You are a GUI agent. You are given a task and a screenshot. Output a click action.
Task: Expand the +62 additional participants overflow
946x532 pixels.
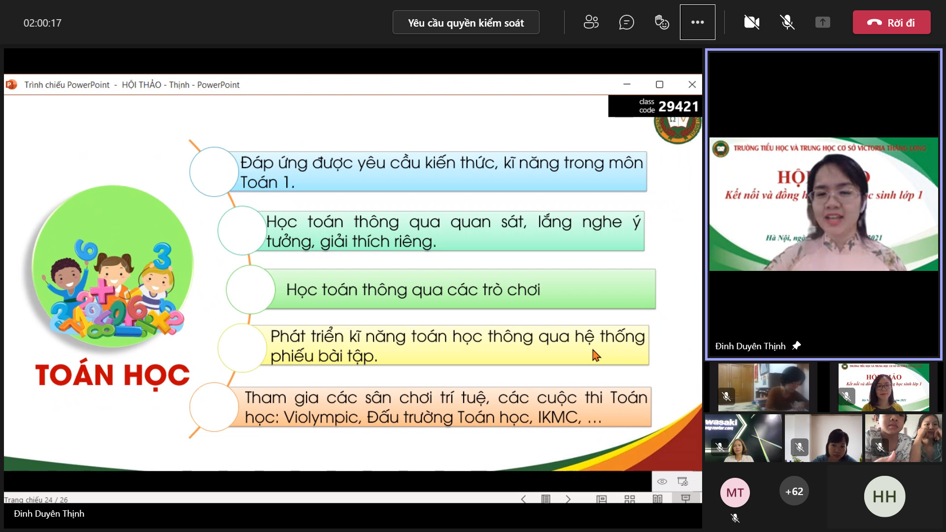[x=794, y=491]
